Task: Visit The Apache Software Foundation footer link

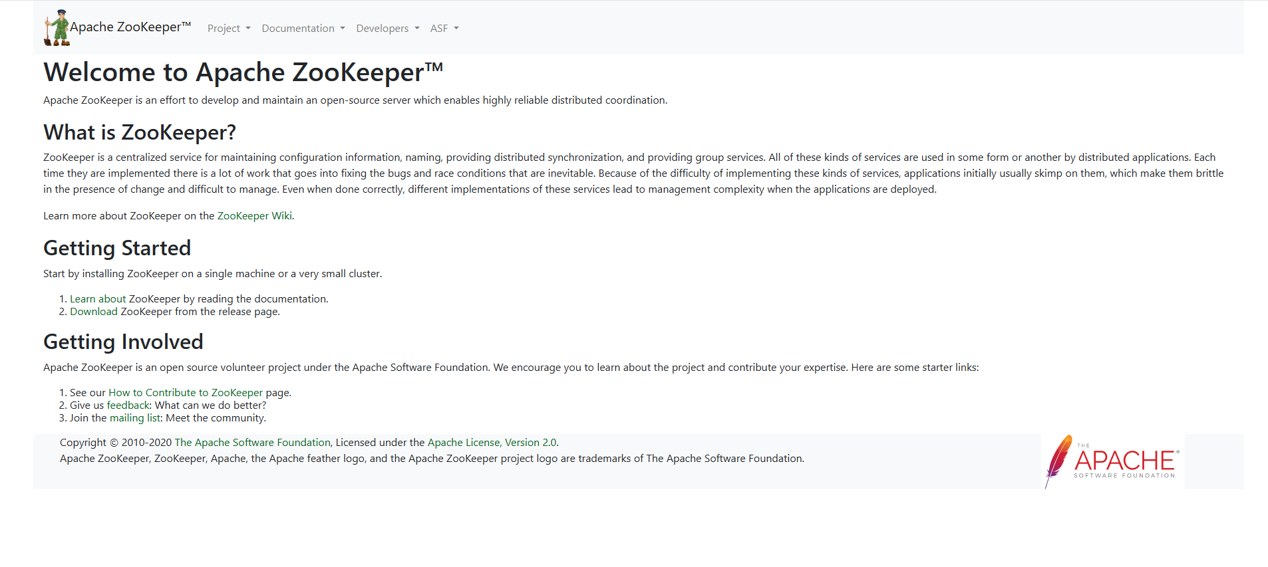Action: pos(253,443)
